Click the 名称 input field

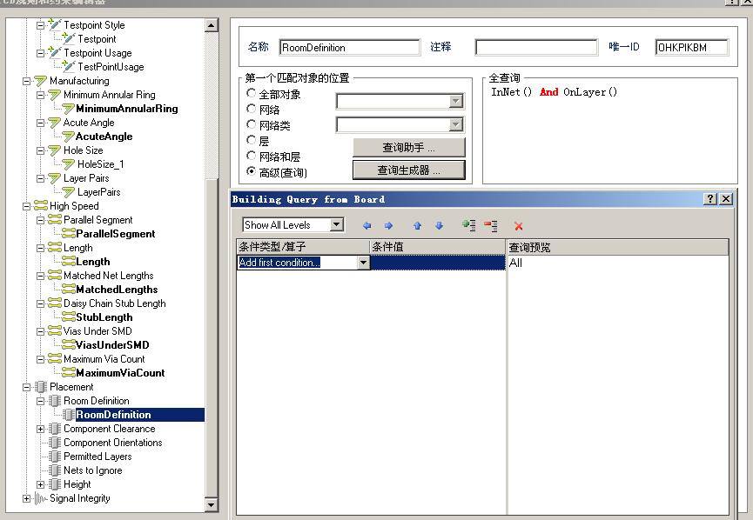click(350, 48)
